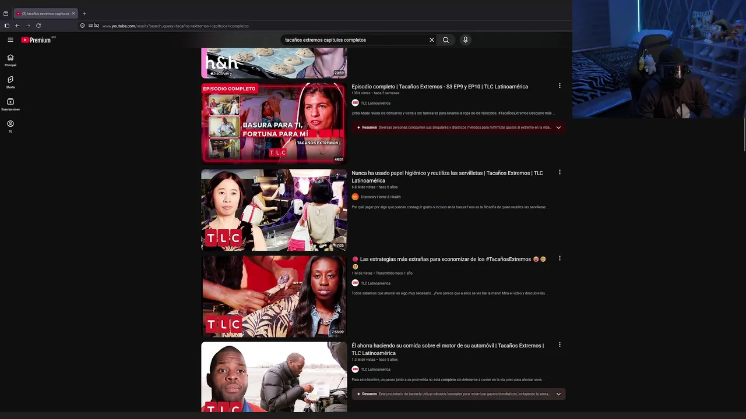Viewport: 746px width, 419px height.
Task: Open 'Nunca ha usado papel higiénico' video title
Action: (x=447, y=176)
